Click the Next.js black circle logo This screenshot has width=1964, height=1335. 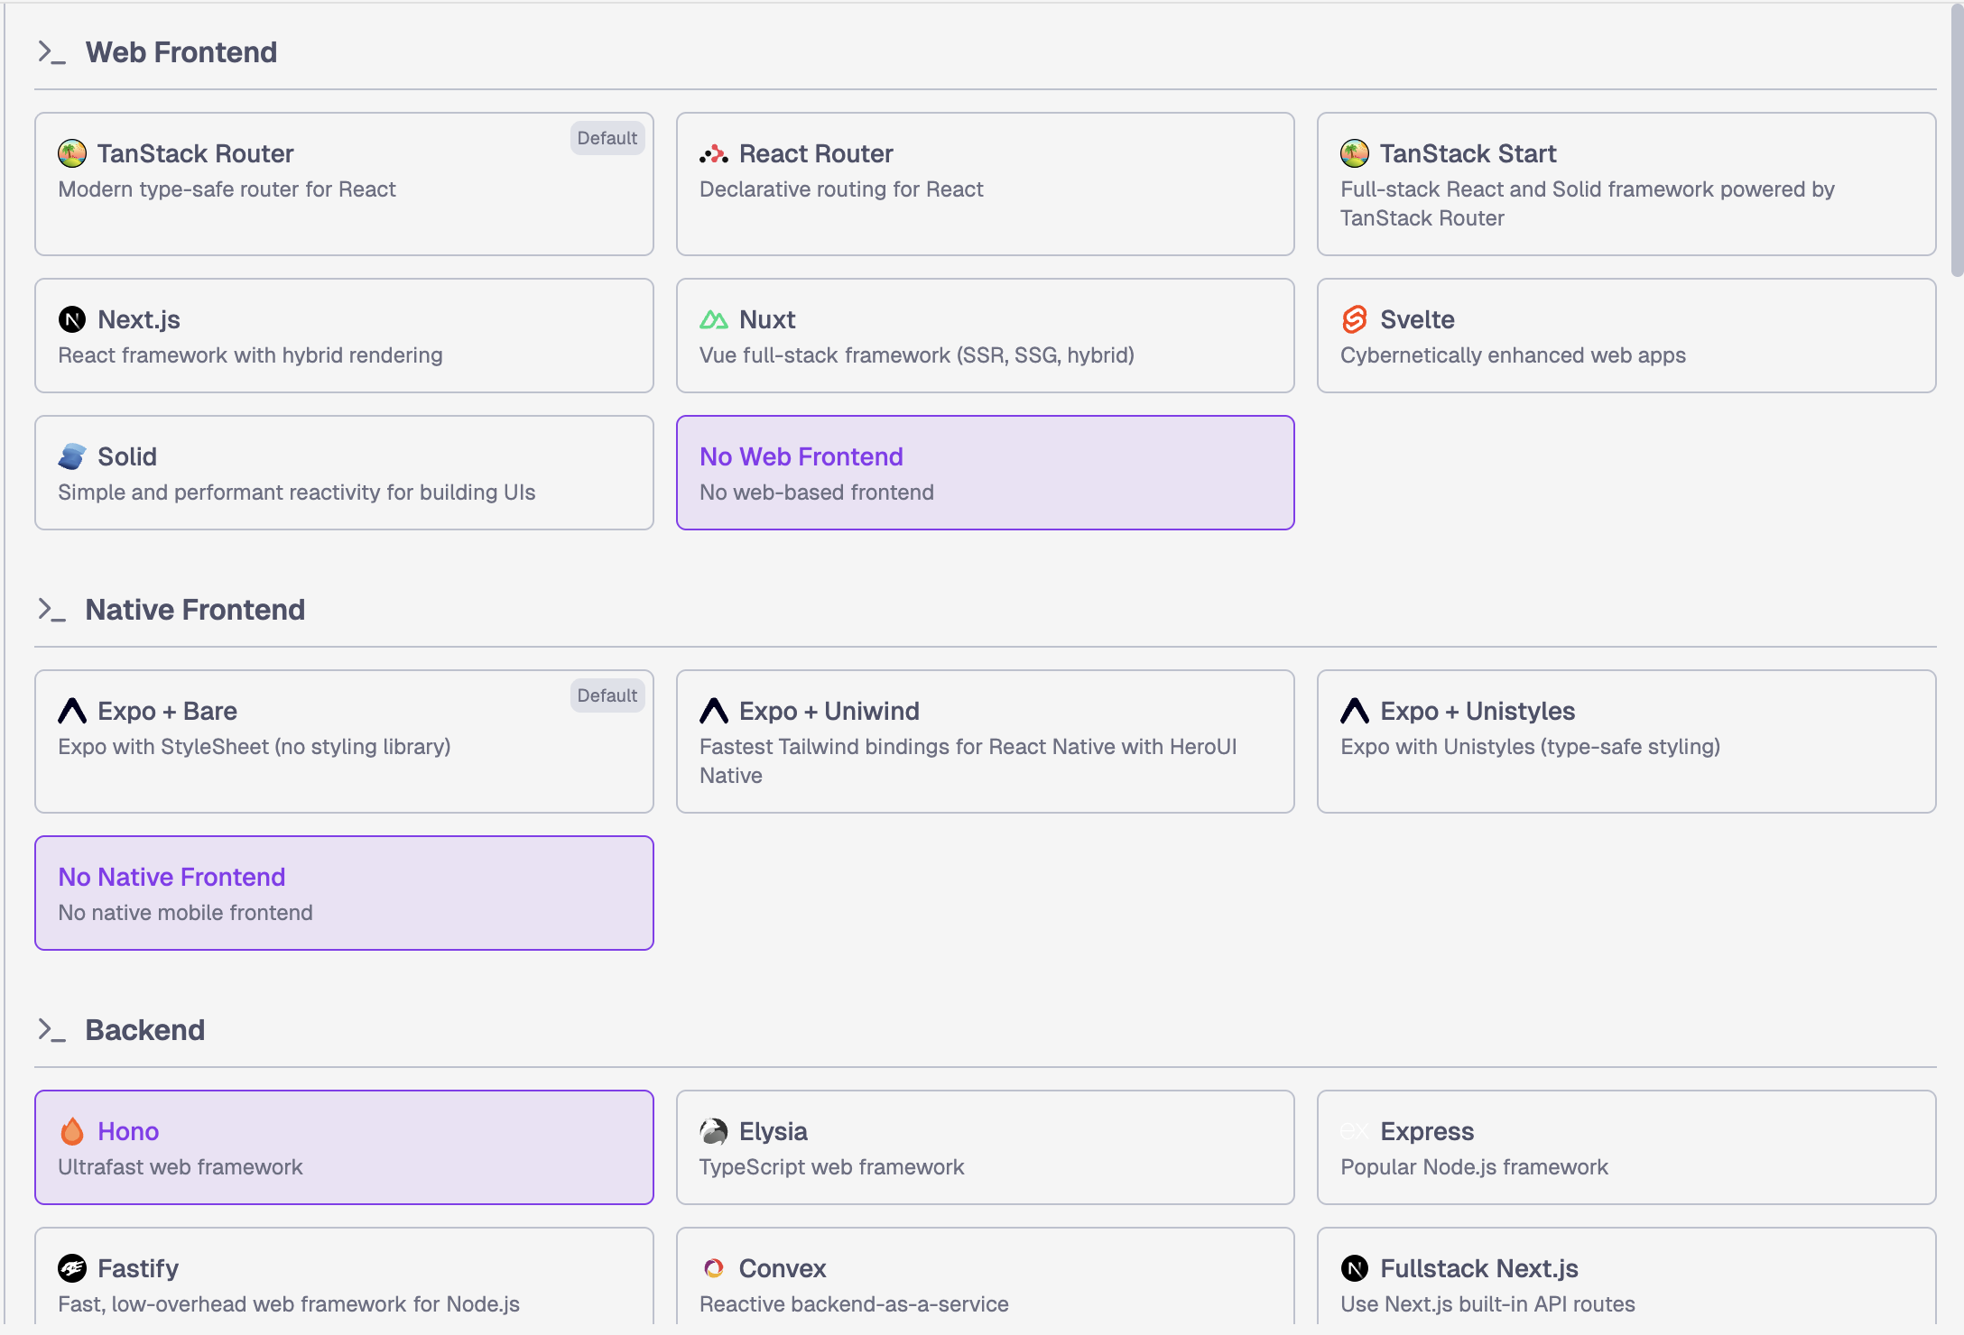[72, 319]
